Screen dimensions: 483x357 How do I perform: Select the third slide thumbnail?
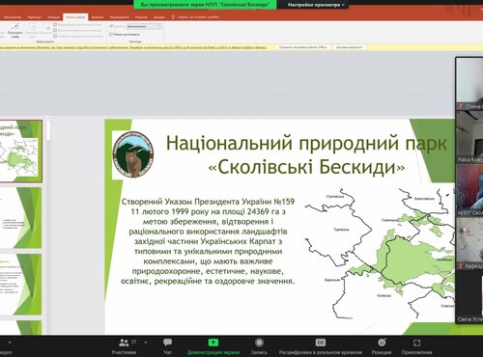pyautogui.click(x=20, y=285)
